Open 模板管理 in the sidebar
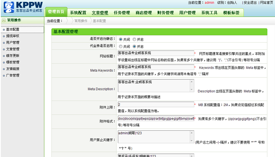The width and height of the screenshot is (275, 157). pyautogui.click(x=13, y=62)
